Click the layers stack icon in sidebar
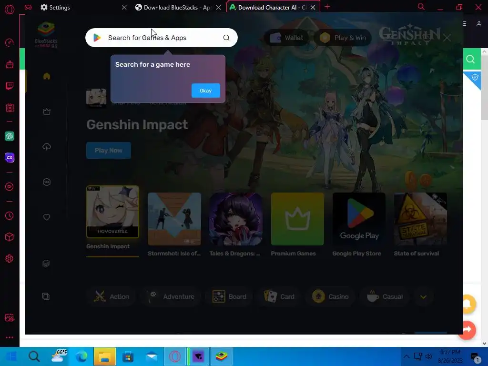Image resolution: width=488 pixels, height=366 pixels. (x=46, y=264)
